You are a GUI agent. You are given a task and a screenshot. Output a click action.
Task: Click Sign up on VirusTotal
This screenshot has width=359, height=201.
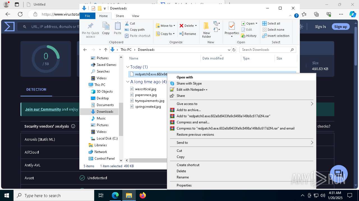tap(340, 27)
